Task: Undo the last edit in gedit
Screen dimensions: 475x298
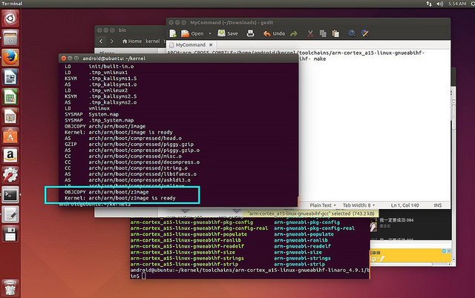Action: (x=274, y=33)
